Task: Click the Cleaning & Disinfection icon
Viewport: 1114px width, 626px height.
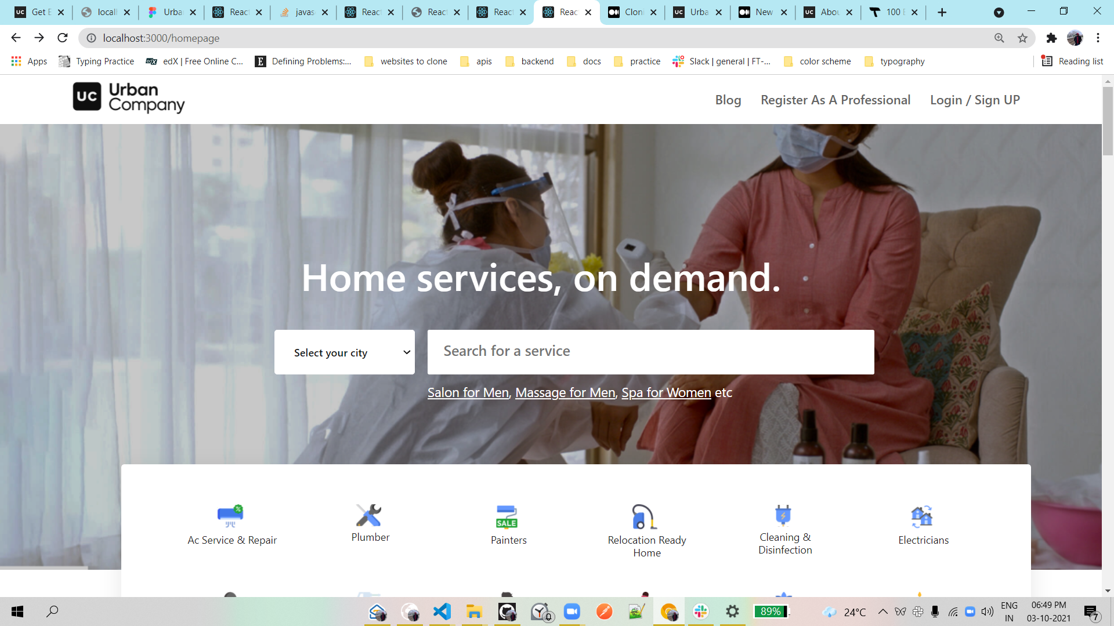Action: click(x=783, y=514)
